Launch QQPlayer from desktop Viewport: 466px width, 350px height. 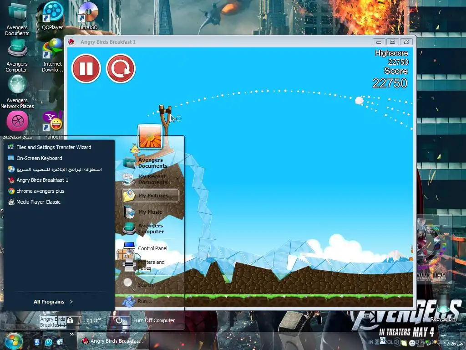(53, 15)
